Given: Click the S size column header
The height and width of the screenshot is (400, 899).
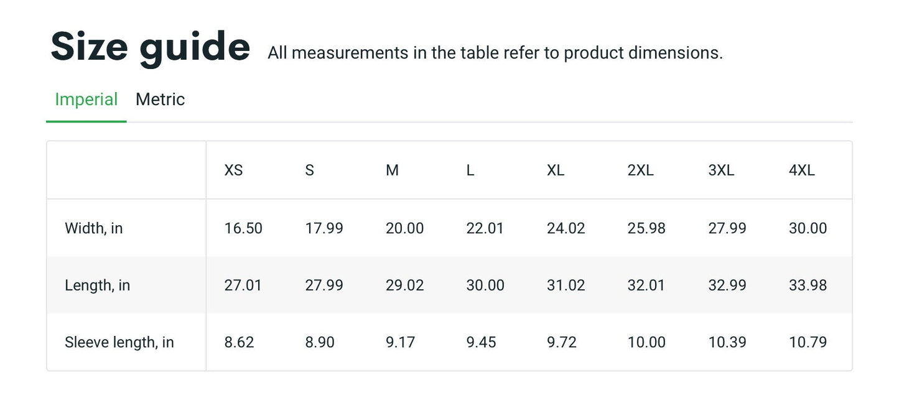Looking at the screenshot, I should click(x=309, y=170).
